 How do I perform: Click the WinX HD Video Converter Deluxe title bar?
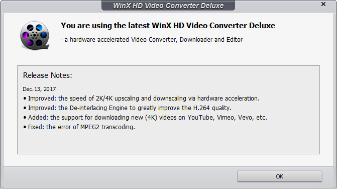tap(168, 6)
